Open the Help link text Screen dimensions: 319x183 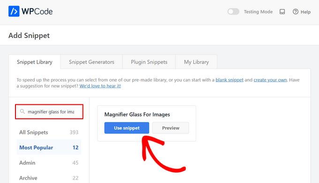point(305,12)
